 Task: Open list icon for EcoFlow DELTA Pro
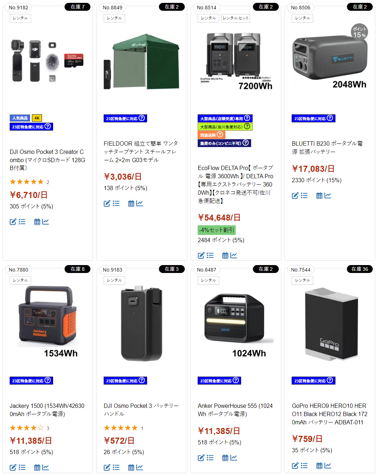(x=210, y=255)
